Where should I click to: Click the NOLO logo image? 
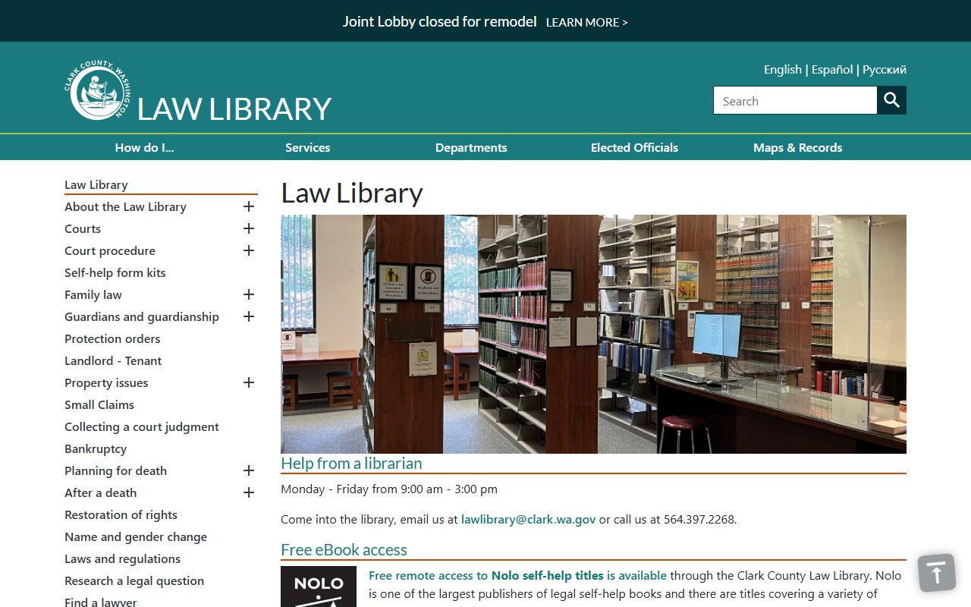click(319, 587)
